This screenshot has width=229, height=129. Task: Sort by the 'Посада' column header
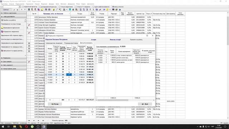(79, 14)
